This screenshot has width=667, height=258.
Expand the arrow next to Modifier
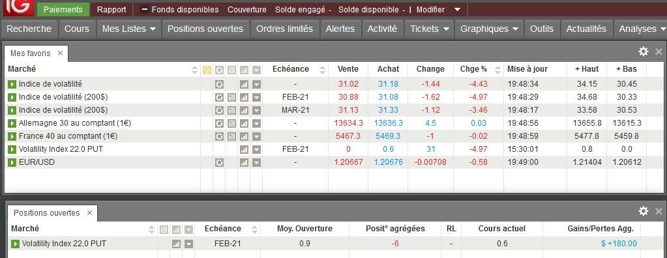coord(457,9)
